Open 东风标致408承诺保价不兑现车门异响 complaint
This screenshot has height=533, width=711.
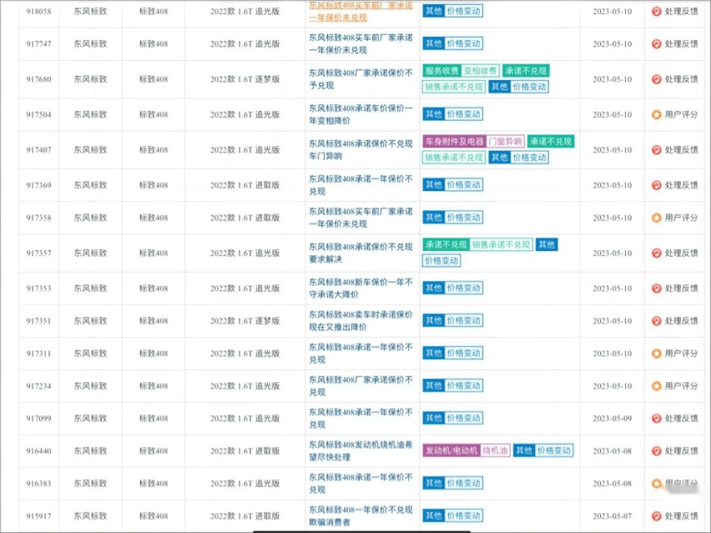(x=361, y=150)
